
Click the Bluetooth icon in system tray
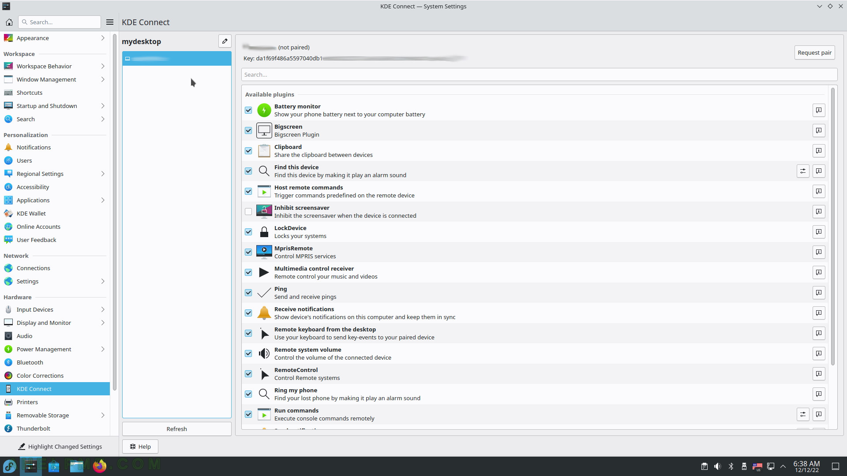(x=731, y=466)
